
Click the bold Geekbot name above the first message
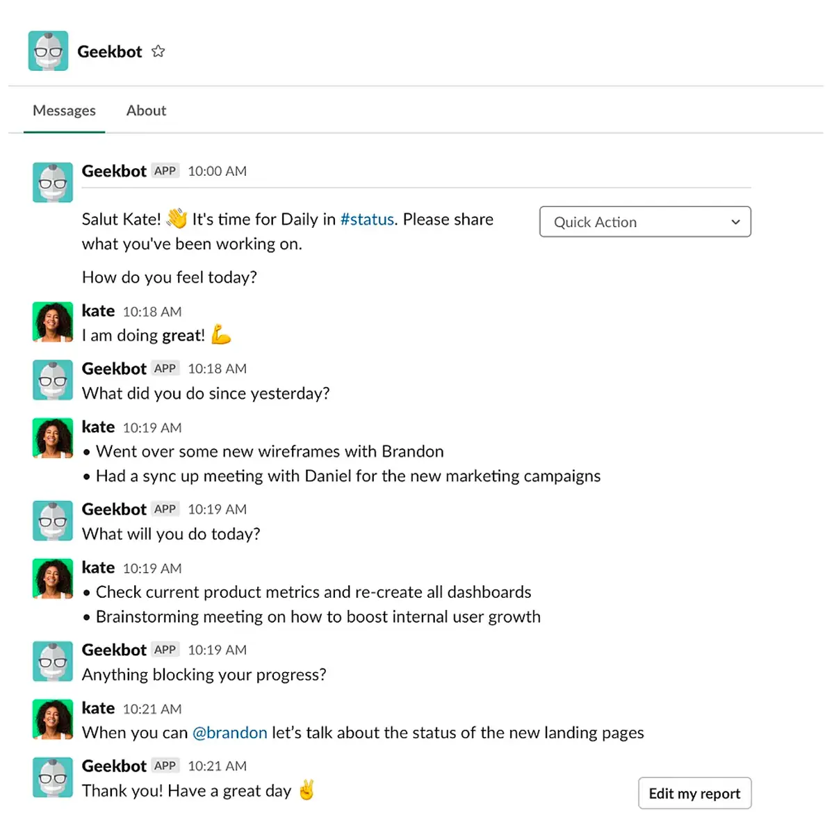114,170
